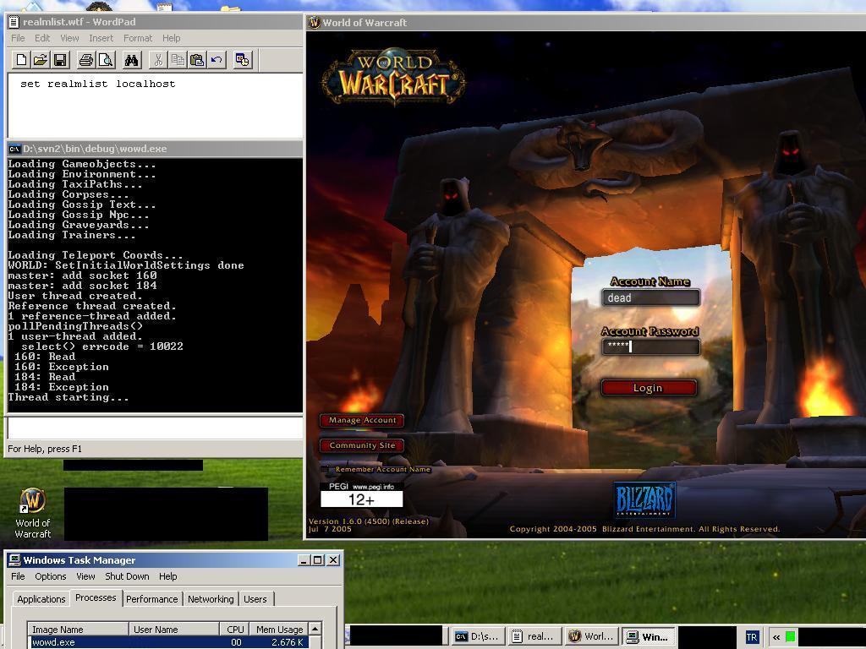This screenshot has width=866, height=649.
Task: Sort processes by Image Name column header
Action: 78,629
